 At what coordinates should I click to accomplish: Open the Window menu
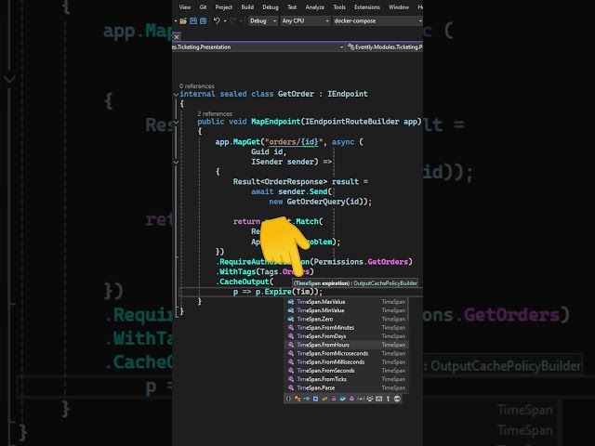(399, 7)
